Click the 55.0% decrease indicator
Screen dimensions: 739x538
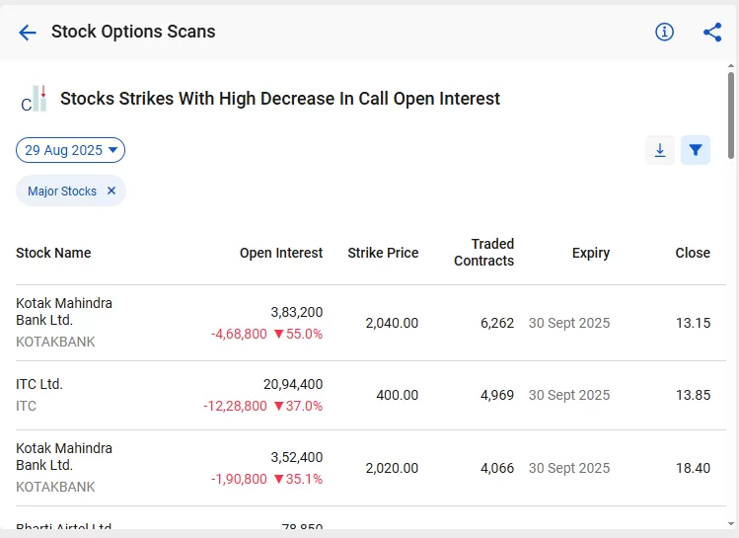point(298,334)
